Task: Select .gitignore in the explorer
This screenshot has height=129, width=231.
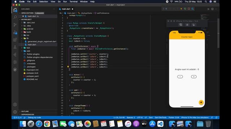Action: [38, 61]
